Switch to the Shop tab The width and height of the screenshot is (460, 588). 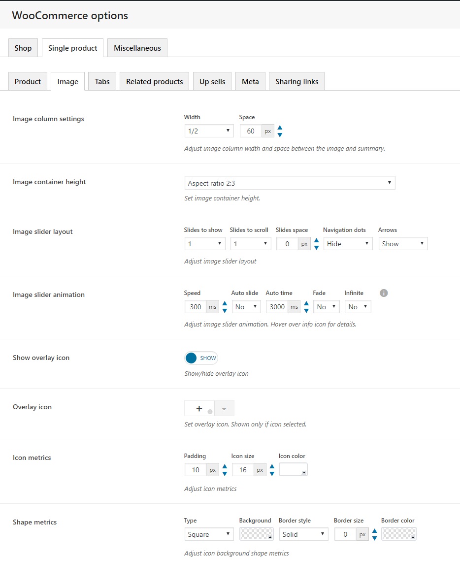coord(23,48)
